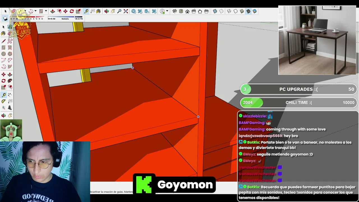Screen dimensions: 359x202
Task: Click the green monster avatar image
Action: [x=11, y=130]
